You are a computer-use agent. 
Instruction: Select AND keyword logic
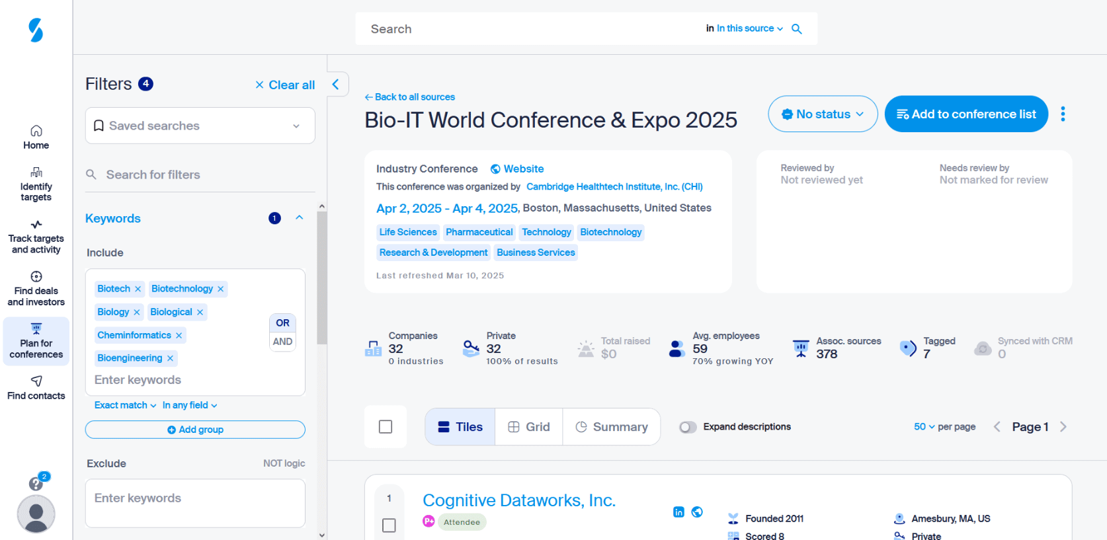point(282,342)
